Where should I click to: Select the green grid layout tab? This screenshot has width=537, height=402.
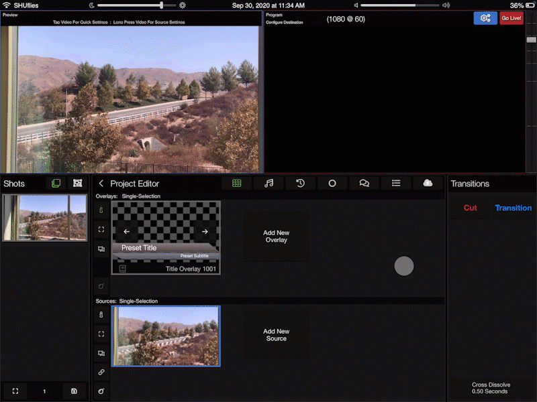(x=237, y=183)
